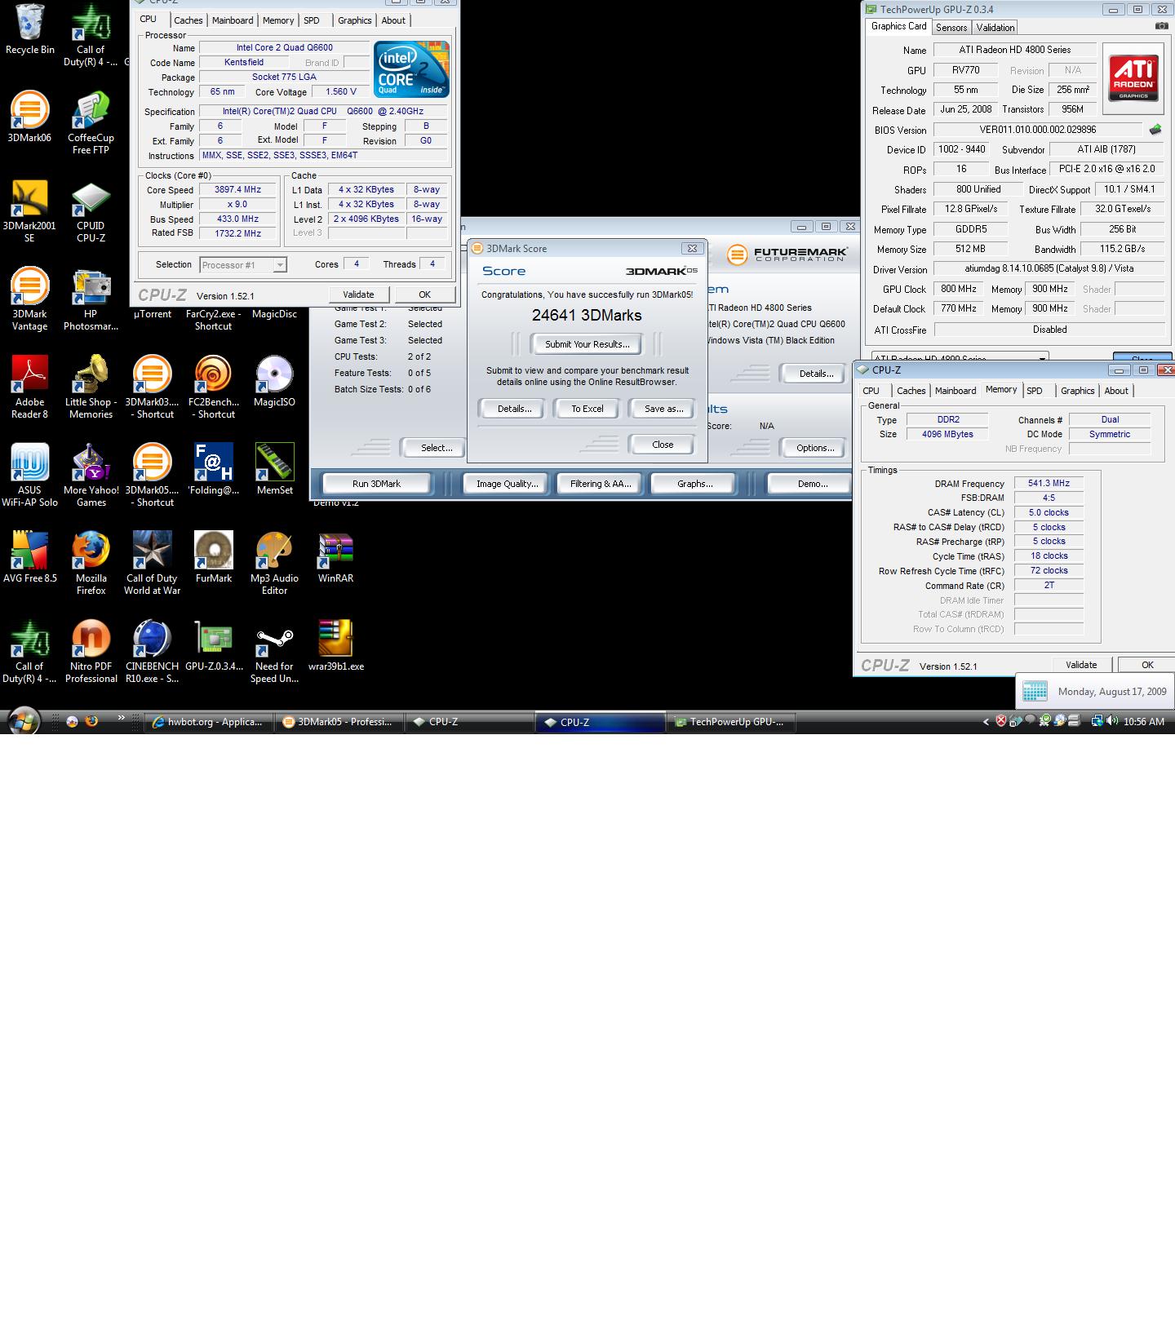Expand the Quick Launch overflow chevron

pos(122,718)
